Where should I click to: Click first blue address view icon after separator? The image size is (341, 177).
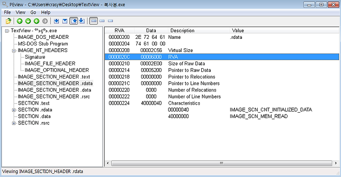[x=56, y=21]
